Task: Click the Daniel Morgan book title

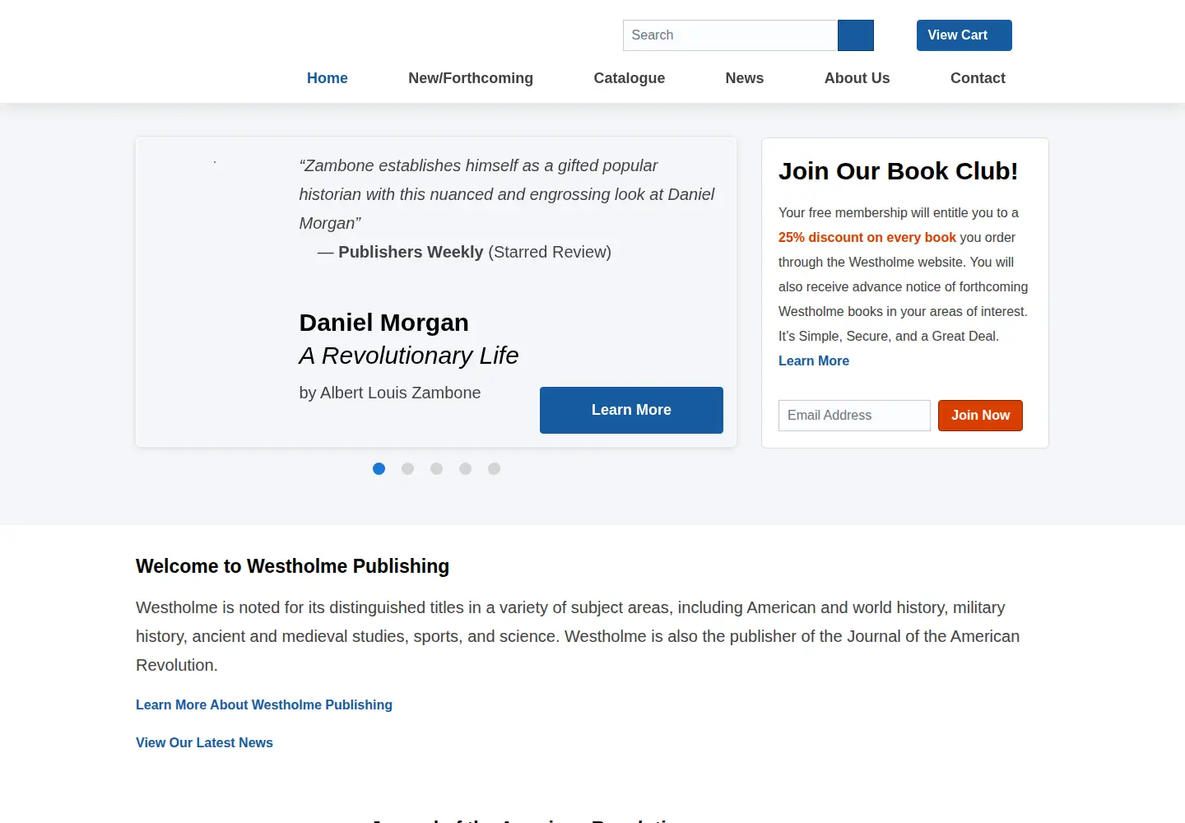Action: tap(383, 323)
